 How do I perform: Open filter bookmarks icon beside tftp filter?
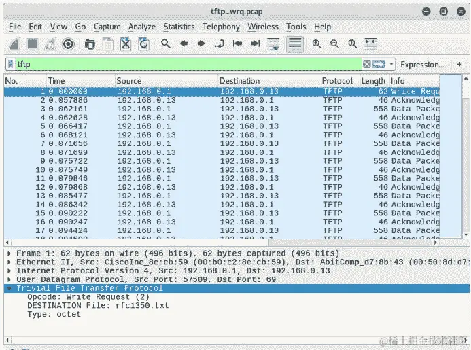pos(10,64)
